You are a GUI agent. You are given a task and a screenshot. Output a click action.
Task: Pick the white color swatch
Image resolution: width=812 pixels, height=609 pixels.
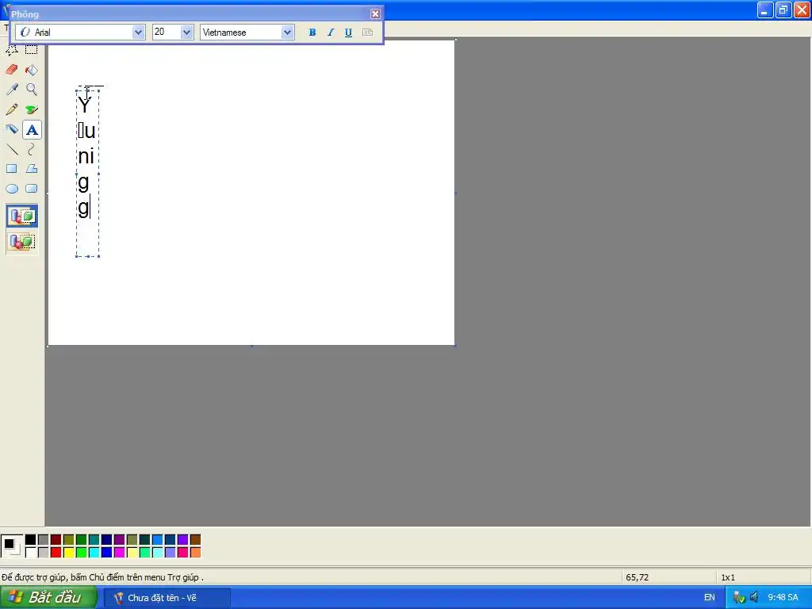point(31,553)
